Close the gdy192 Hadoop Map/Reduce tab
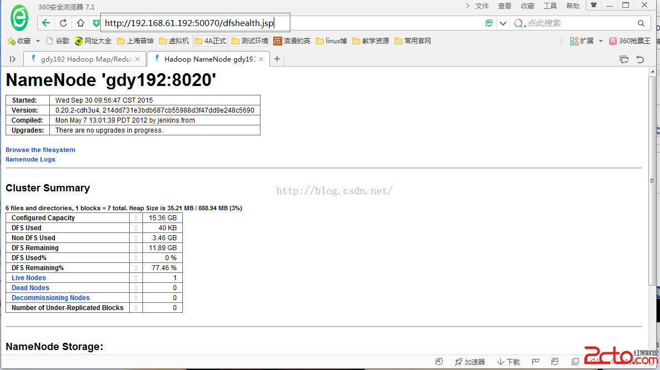660x370 pixels. coord(137,59)
